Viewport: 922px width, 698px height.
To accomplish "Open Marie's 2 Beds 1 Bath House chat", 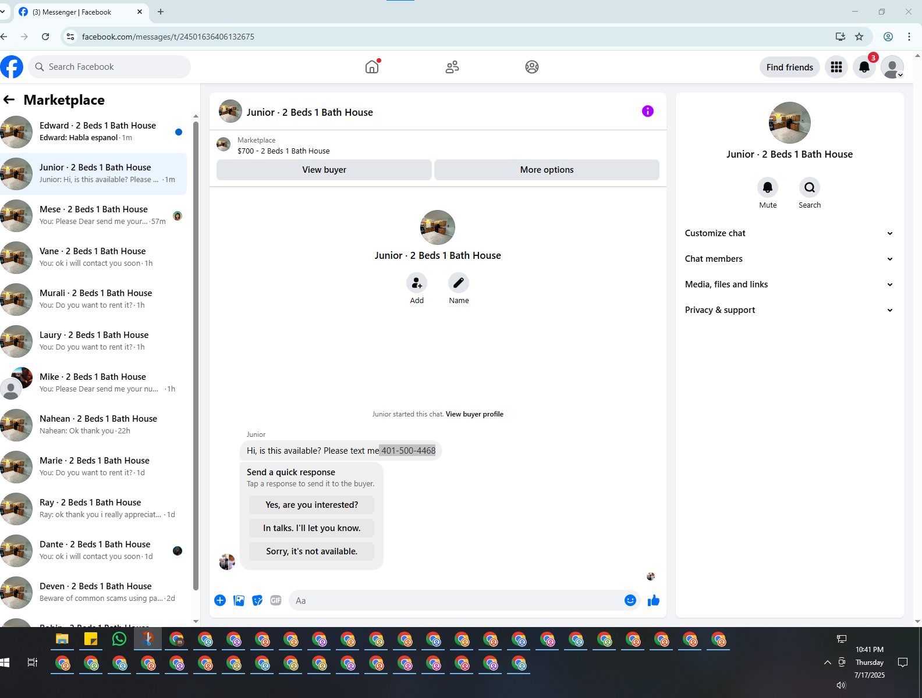I will coord(93,467).
